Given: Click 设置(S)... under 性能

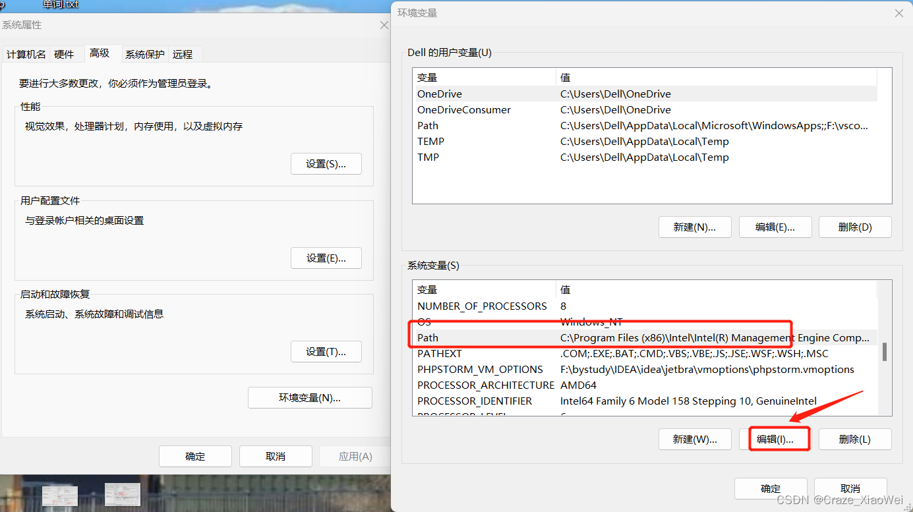Looking at the screenshot, I should (x=326, y=164).
